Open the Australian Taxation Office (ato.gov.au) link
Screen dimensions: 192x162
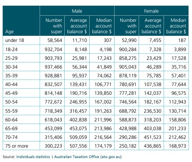click(x=88, y=157)
